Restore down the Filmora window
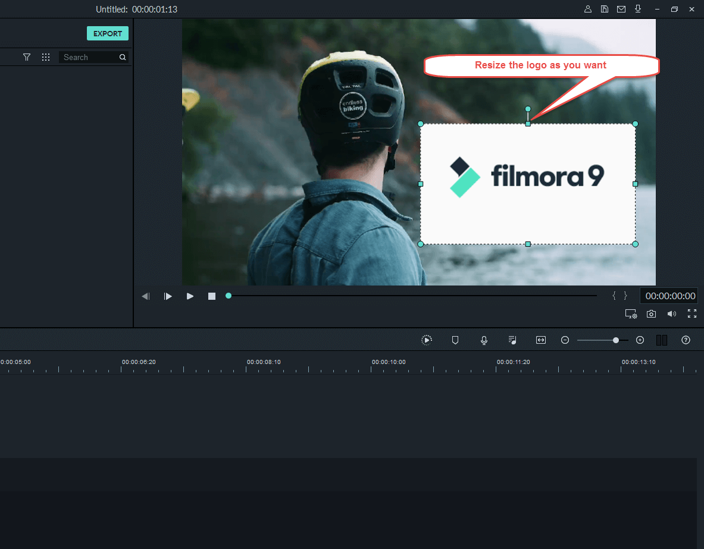Image resolution: width=704 pixels, height=549 pixels. click(674, 9)
